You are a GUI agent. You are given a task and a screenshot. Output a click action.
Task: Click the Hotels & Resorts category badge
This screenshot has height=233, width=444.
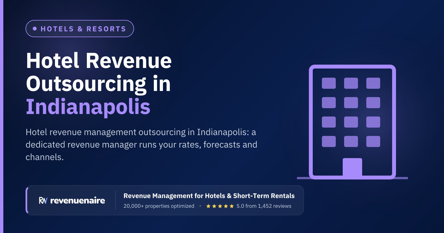[x=80, y=29]
